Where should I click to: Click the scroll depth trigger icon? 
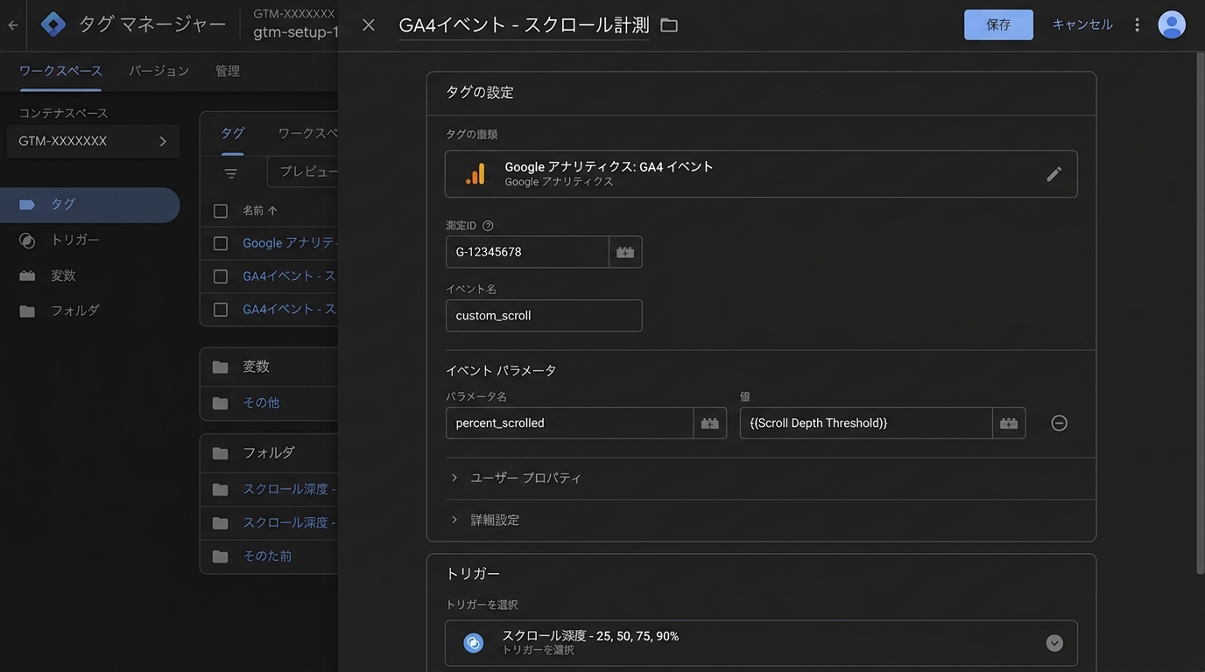click(x=473, y=643)
